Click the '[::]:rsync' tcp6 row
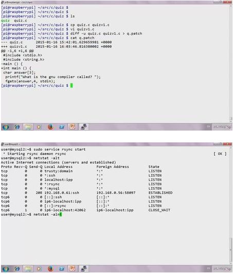Viewport: 233px width, 274px height. (81, 206)
